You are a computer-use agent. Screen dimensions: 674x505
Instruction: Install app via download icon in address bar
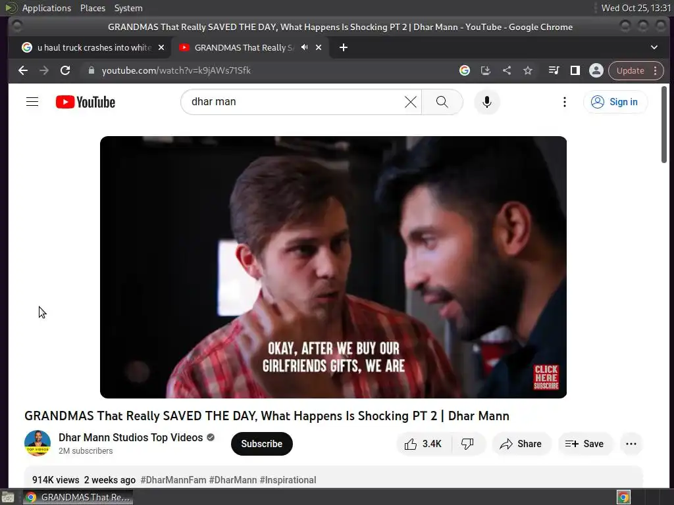pos(485,70)
